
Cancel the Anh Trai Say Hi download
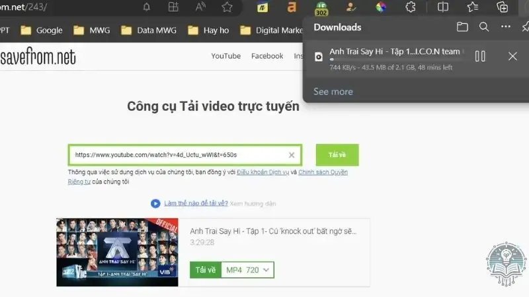512,56
